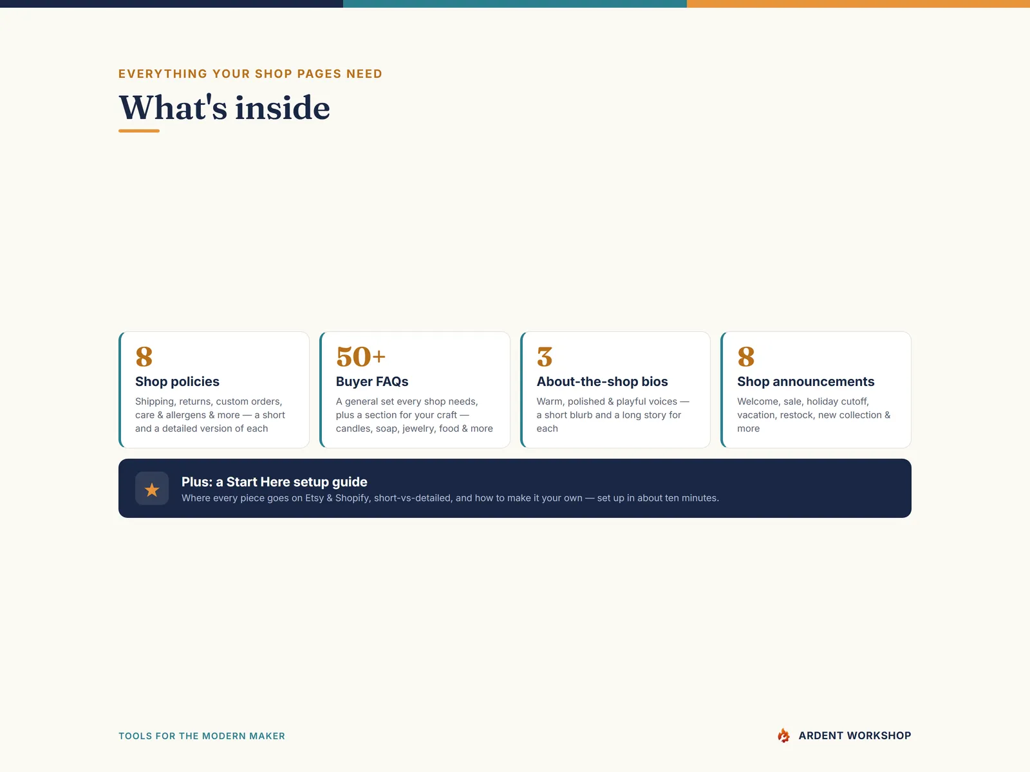Image resolution: width=1030 pixels, height=772 pixels.
Task: Click the 'Where every piece goes on Etsy' line
Action: click(450, 498)
